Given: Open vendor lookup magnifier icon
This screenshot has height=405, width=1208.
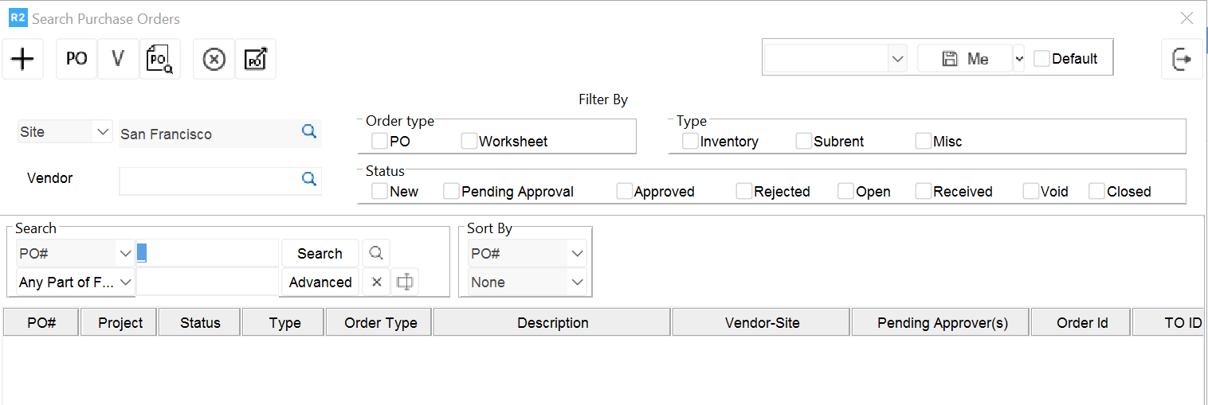Looking at the screenshot, I should click(309, 179).
